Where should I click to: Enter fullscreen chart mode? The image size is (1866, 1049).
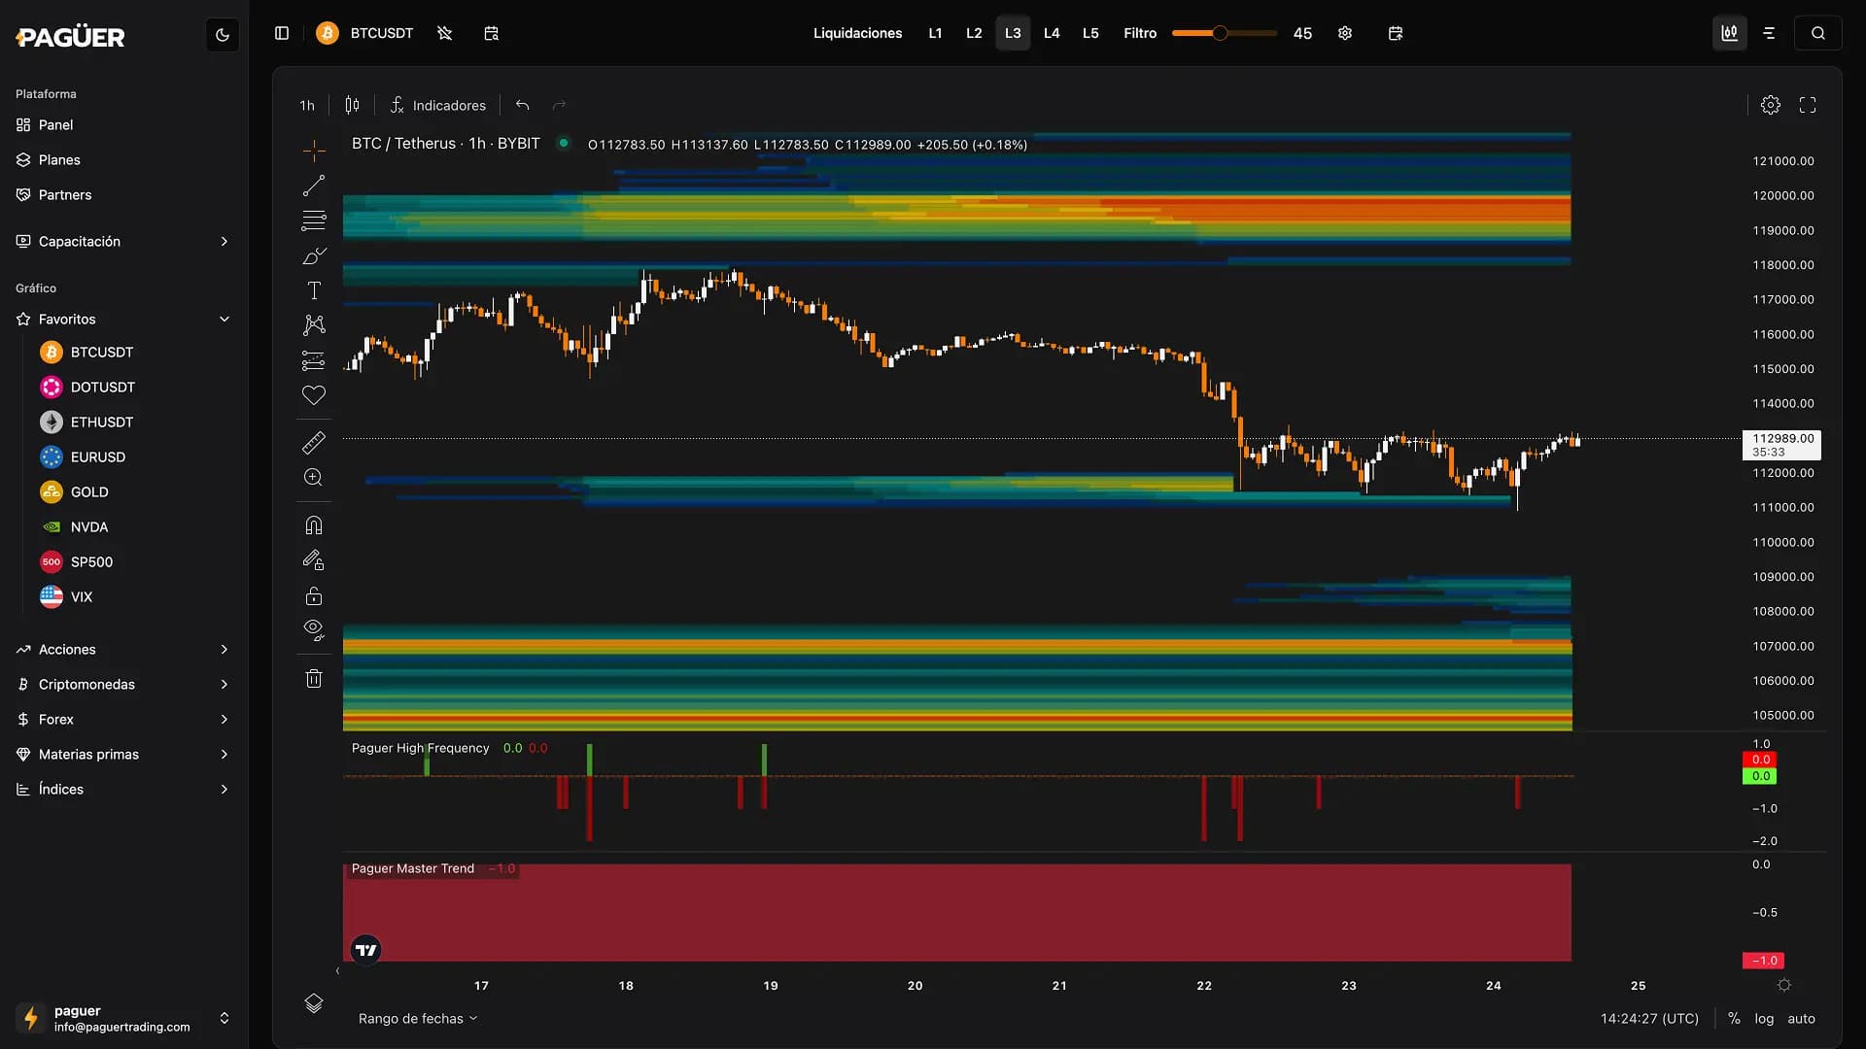coord(1808,105)
